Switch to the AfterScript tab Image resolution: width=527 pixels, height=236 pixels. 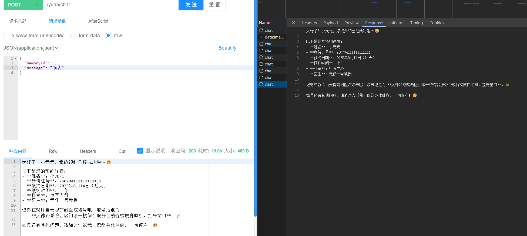[98, 21]
